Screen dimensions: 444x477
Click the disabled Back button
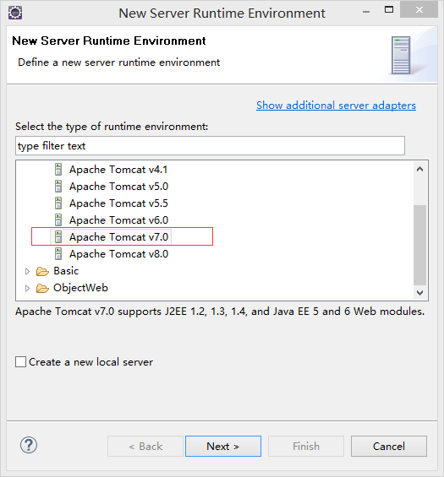[x=145, y=447]
